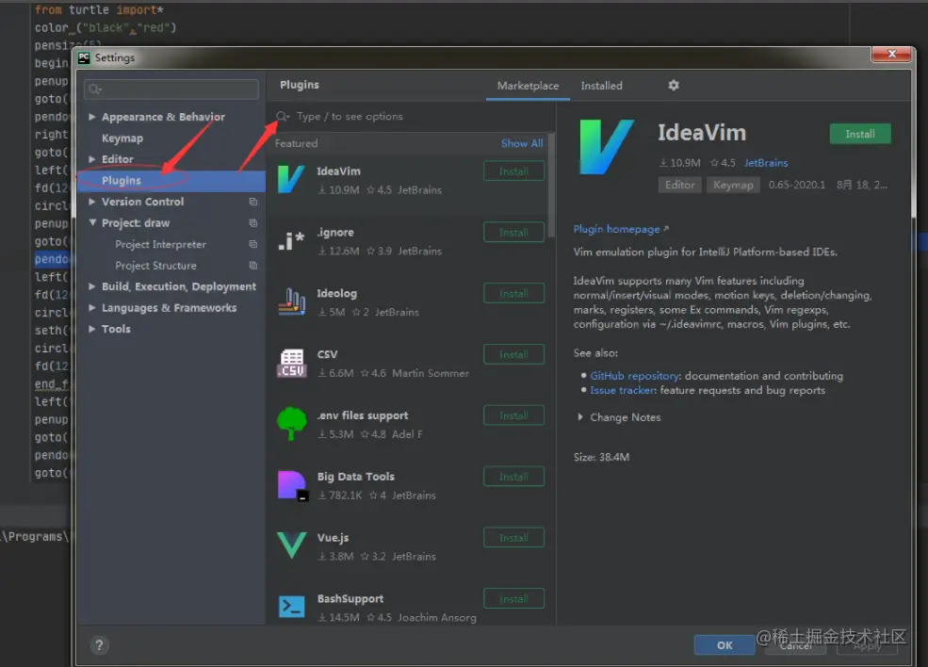Click the highlighted 'pendo' line in editor
Image resolution: width=928 pixels, height=667 pixels.
[x=52, y=259]
